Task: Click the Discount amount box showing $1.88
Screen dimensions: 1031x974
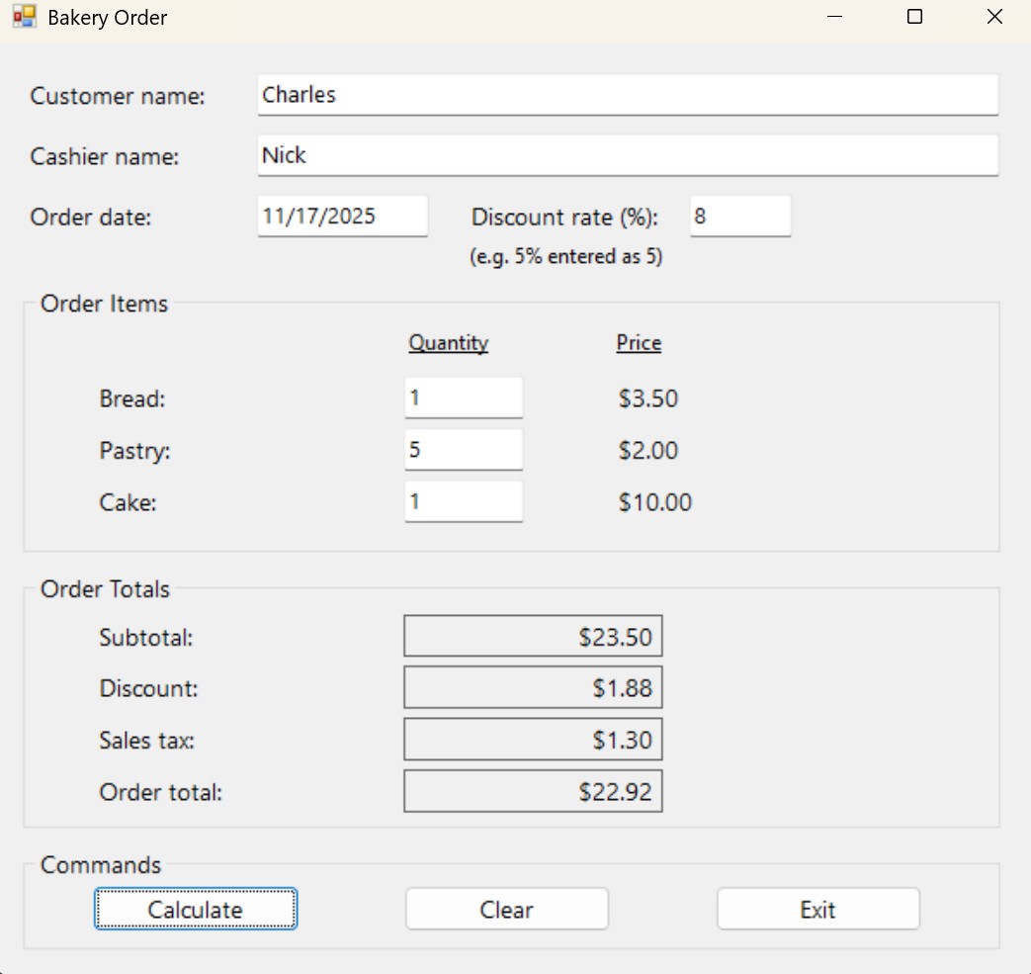Action: 532,687
